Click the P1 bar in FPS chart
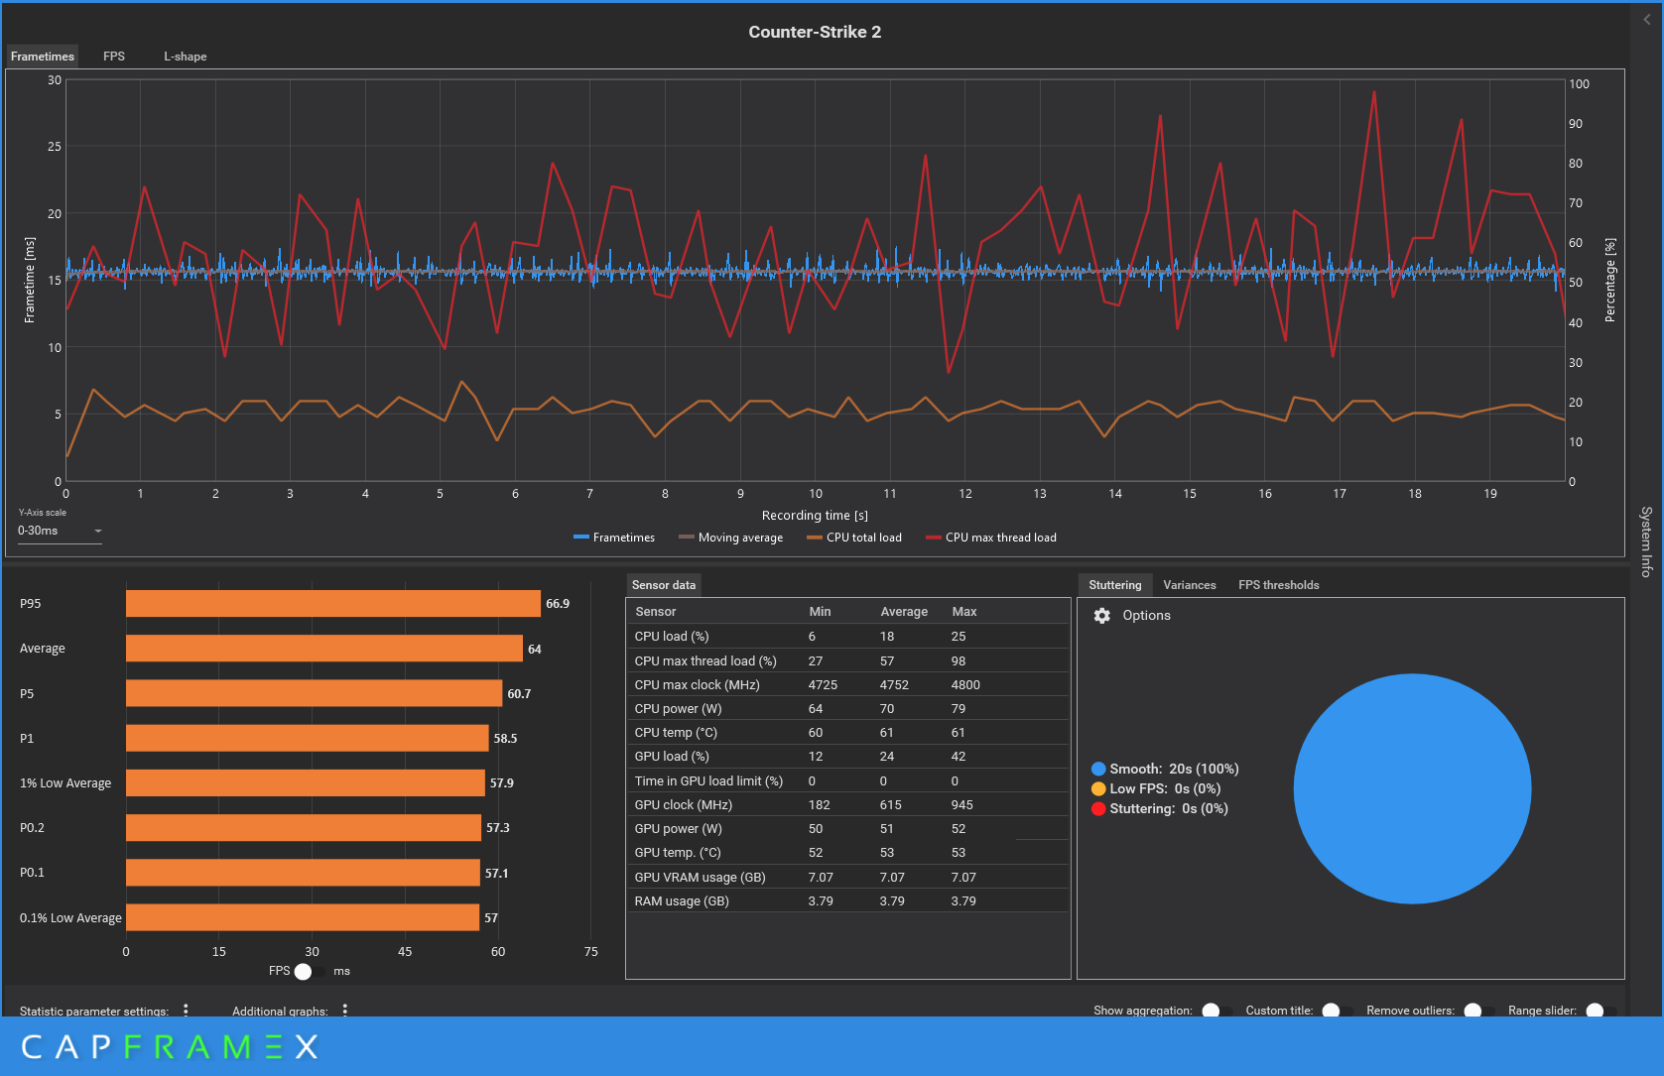1664x1076 pixels. tap(308, 738)
